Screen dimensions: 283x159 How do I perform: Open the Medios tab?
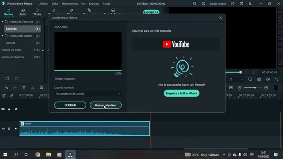[x=8, y=12]
